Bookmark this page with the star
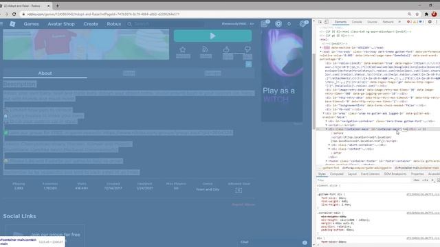This screenshot has width=440, height=247. (417, 14)
